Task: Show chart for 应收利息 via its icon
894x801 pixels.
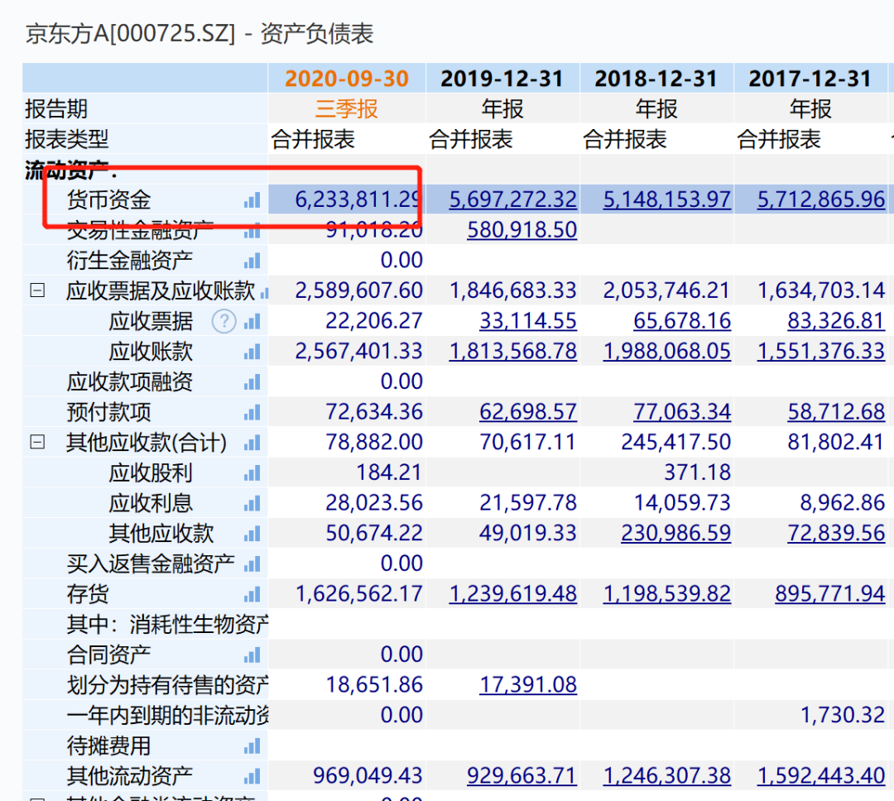Action: click(252, 503)
